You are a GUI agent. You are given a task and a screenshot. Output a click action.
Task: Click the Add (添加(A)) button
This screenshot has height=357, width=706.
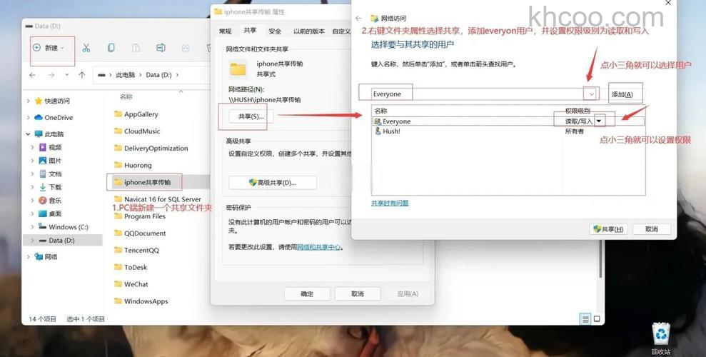point(622,94)
